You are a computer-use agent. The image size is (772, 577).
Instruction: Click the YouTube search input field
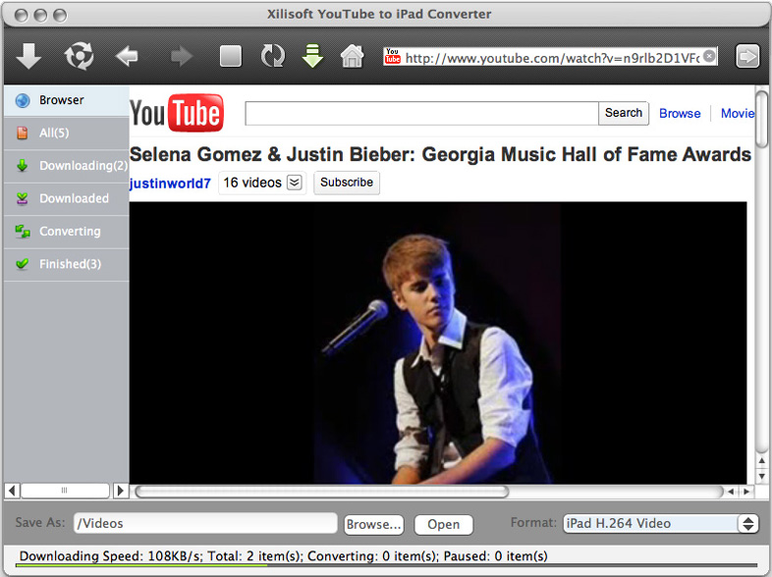(421, 114)
